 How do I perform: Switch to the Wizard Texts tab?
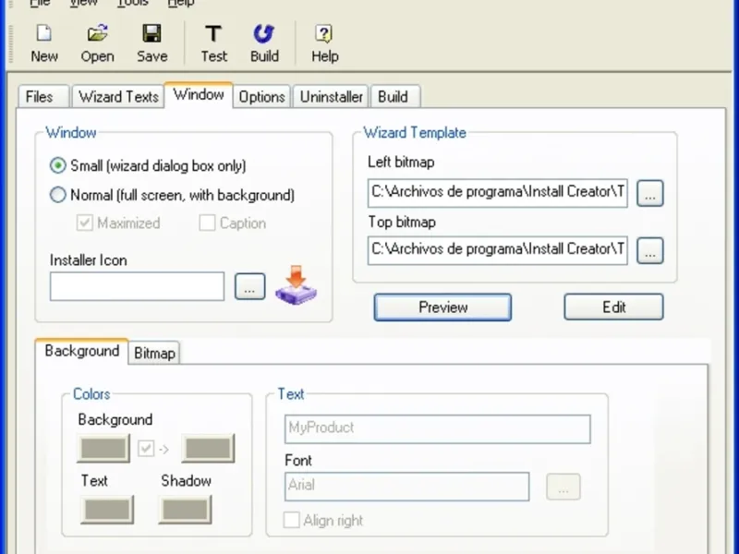pyautogui.click(x=118, y=97)
